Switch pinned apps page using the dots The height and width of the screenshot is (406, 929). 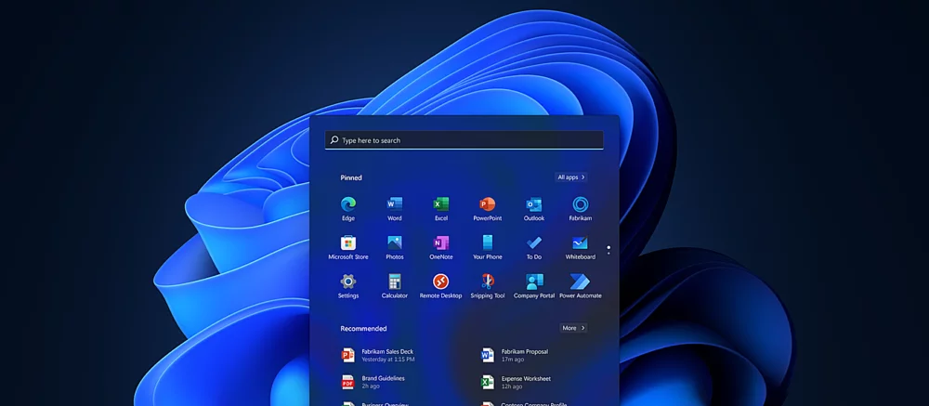pyautogui.click(x=608, y=249)
